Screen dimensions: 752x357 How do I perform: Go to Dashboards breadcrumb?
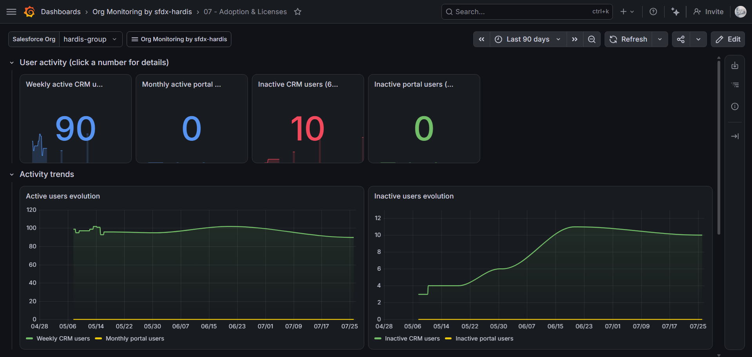click(x=61, y=12)
